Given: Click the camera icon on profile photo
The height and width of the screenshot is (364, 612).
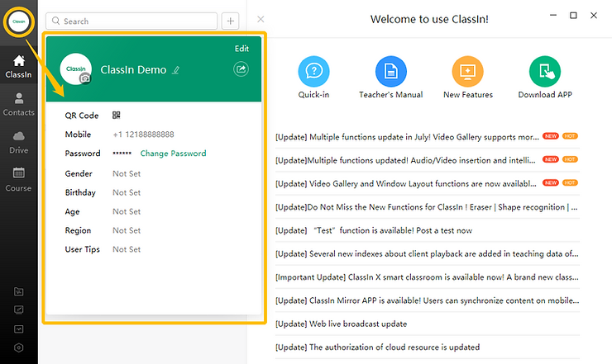Looking at the screenshot, I should [x=84, y=78].
